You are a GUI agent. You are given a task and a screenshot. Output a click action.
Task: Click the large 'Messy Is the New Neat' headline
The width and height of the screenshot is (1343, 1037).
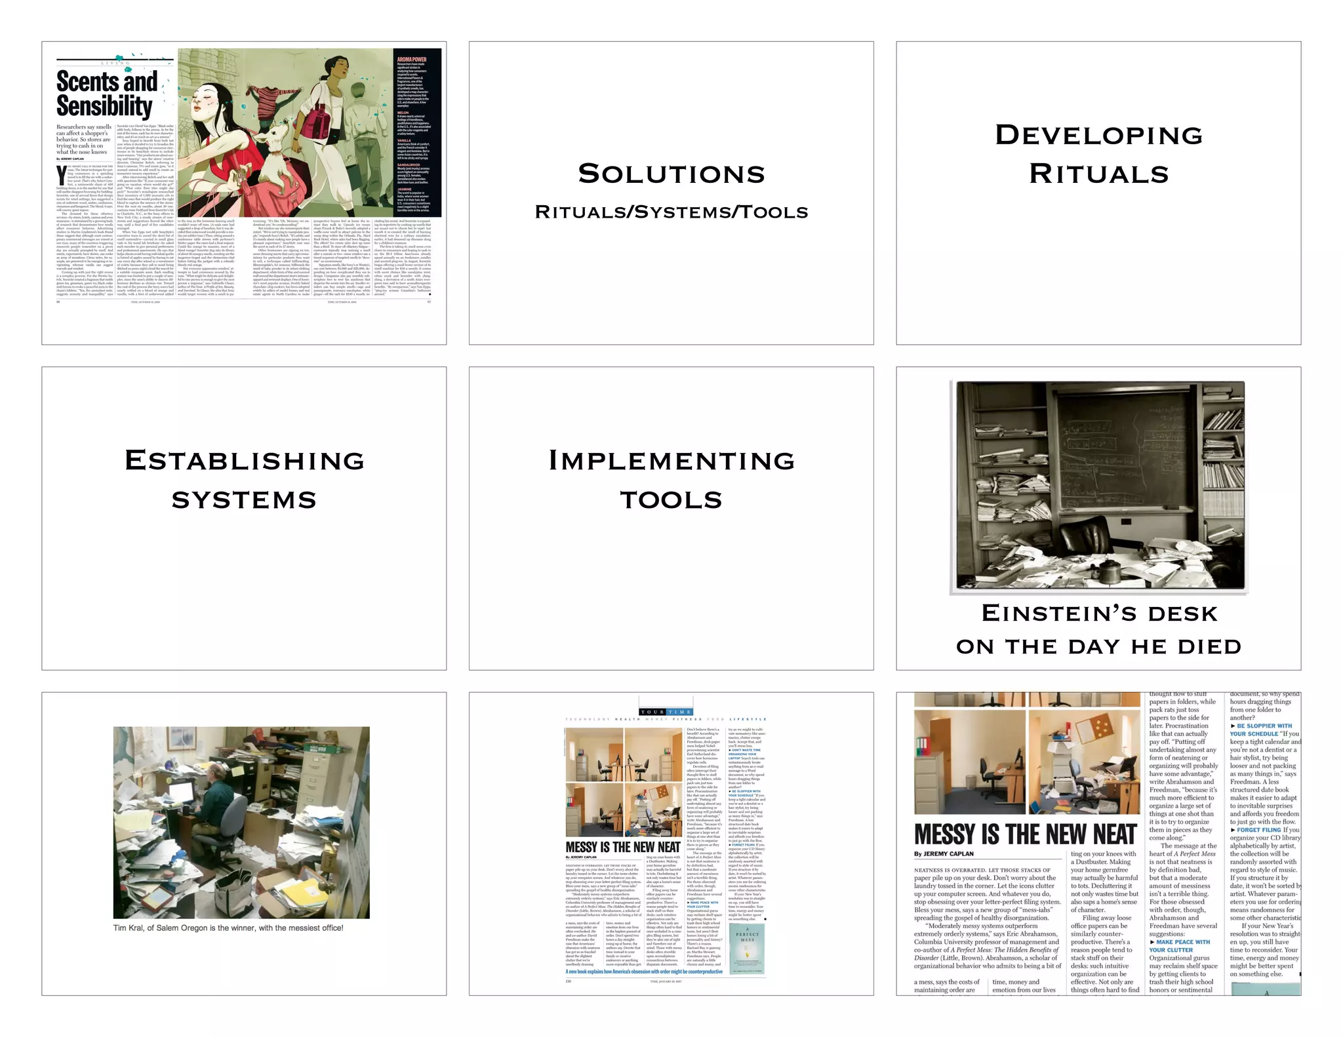[1025, 834]
